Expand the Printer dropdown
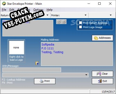116x94 pixels. [x=86, y=15]
